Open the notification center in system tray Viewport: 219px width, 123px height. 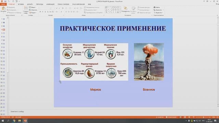(215, 121)
